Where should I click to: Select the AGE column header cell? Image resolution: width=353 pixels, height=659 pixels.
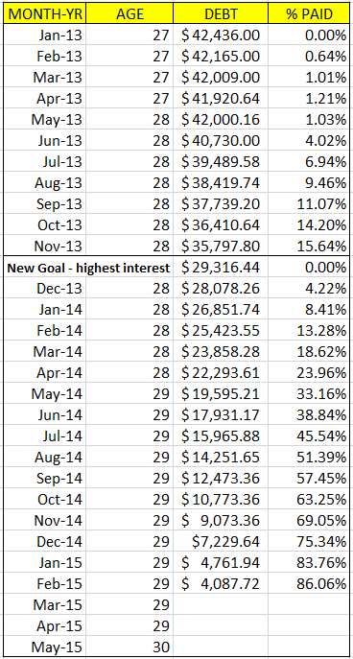(129, 13)
